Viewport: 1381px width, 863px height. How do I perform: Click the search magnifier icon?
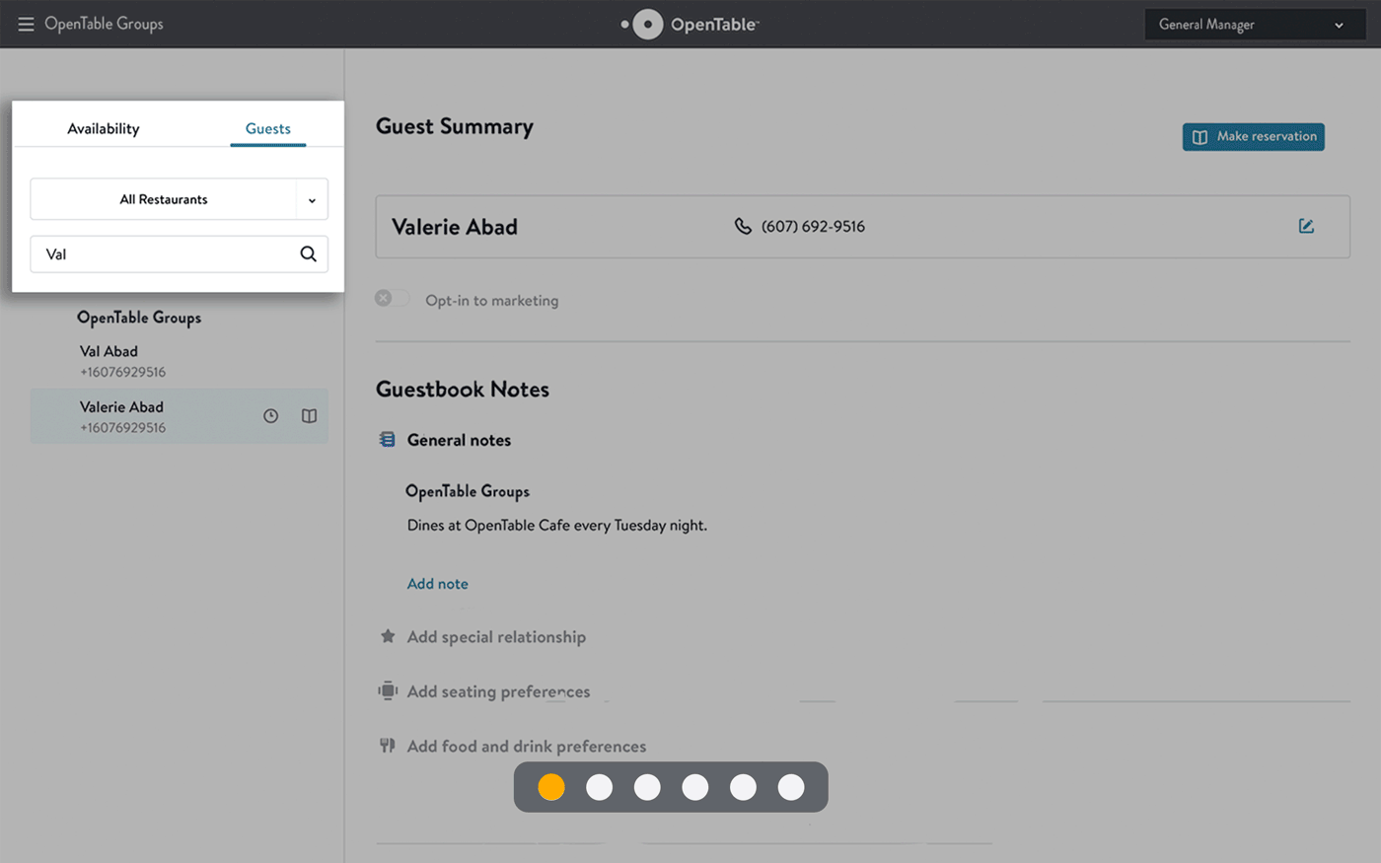pyautogui.click(x=309, y=254)
